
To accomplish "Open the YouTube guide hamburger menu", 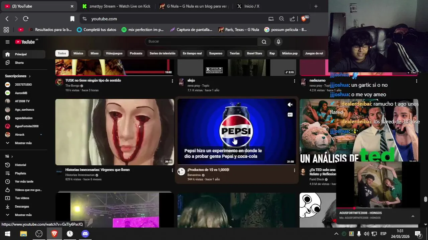I will point(7,42).
